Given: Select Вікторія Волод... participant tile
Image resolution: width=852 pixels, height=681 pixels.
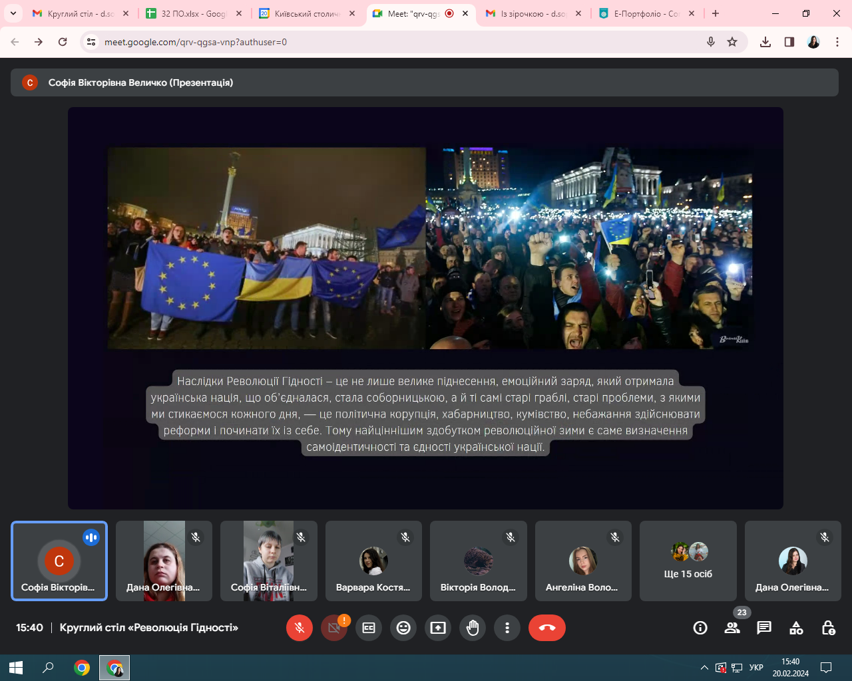Looking at the screenshot, I should pyautogui.click(x=479, y=561).
